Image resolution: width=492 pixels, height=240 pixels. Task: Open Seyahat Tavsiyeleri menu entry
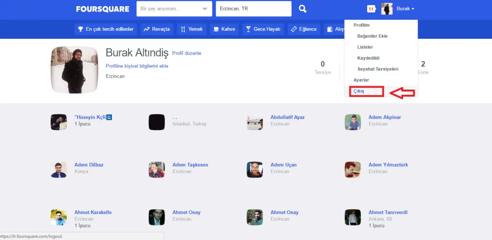pos(378,69)
